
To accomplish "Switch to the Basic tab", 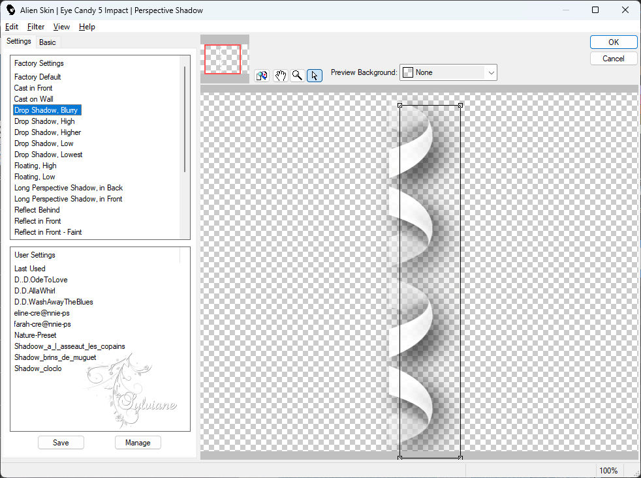I will point(48,42).
